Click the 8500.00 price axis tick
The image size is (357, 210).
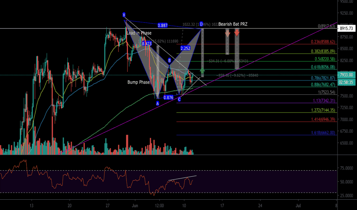tap(346, 48)
